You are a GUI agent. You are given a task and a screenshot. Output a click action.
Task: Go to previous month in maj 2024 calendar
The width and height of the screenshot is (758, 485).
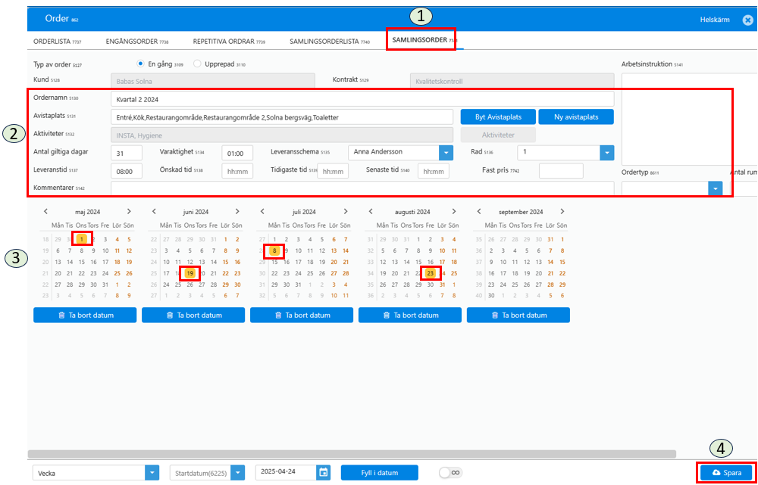click(45, 211)
